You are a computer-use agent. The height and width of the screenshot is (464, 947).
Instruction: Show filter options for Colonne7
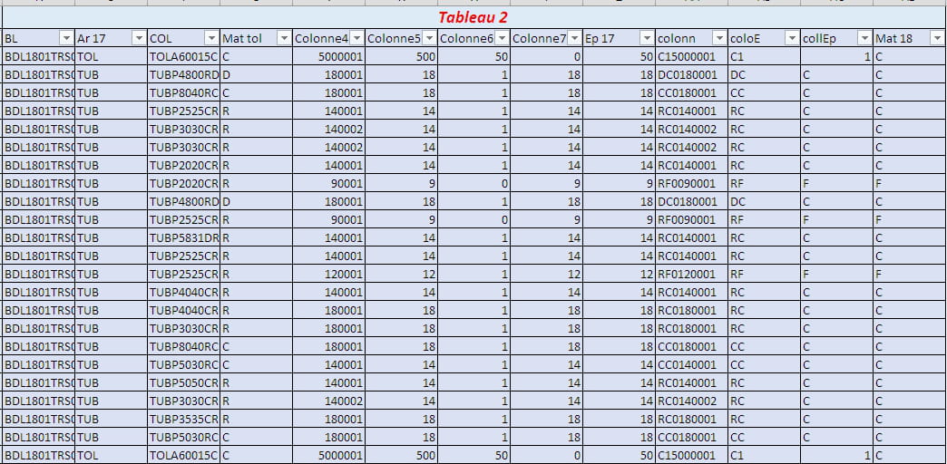(574, 38)
